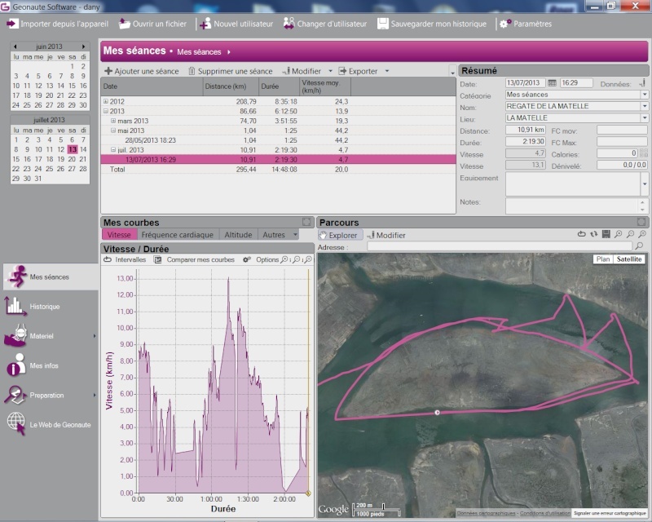This screenshot has width=652, height=522.
Task: Sort by Durée column header
Action: pyautogui.click(x=279, y=86)
